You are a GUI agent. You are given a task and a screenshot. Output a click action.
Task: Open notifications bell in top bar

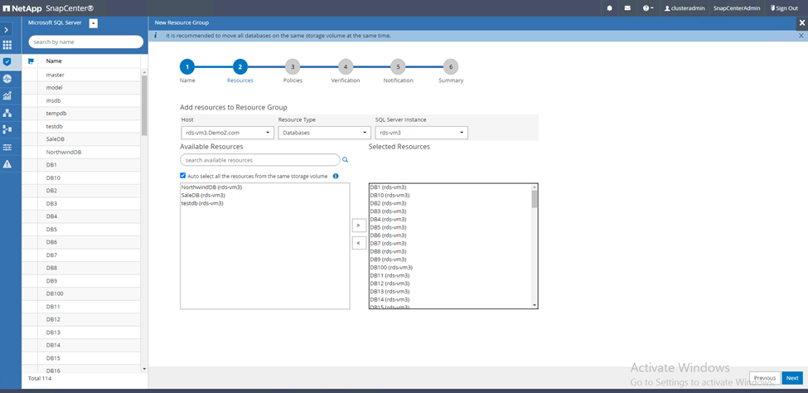coord(610,8)
